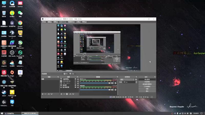Image resolution: width=205 pixels, height=115 pixels.
Task: Pop out the 控件 Controls dock panel
Action: (x=155, y=77)
